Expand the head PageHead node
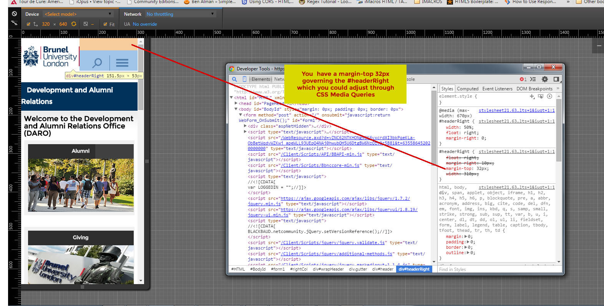The height and width of the screenshot is (306, 604). [x=236, y=103]
